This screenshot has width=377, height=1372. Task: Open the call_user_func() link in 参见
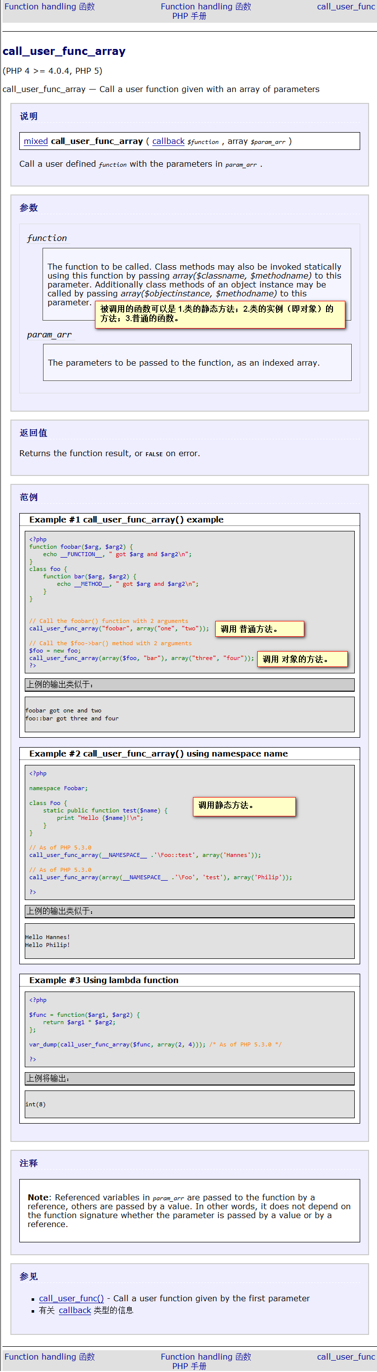[x=71, y=1298]
